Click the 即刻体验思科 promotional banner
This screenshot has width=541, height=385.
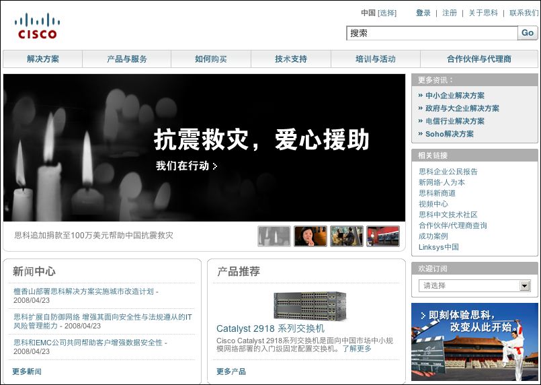(474, 342)
